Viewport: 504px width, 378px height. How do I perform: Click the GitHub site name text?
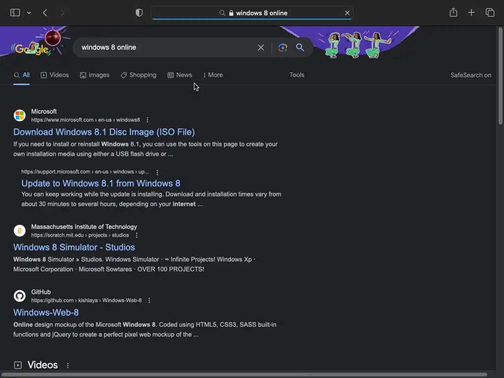pyautogui.click(x=41, y=292)
